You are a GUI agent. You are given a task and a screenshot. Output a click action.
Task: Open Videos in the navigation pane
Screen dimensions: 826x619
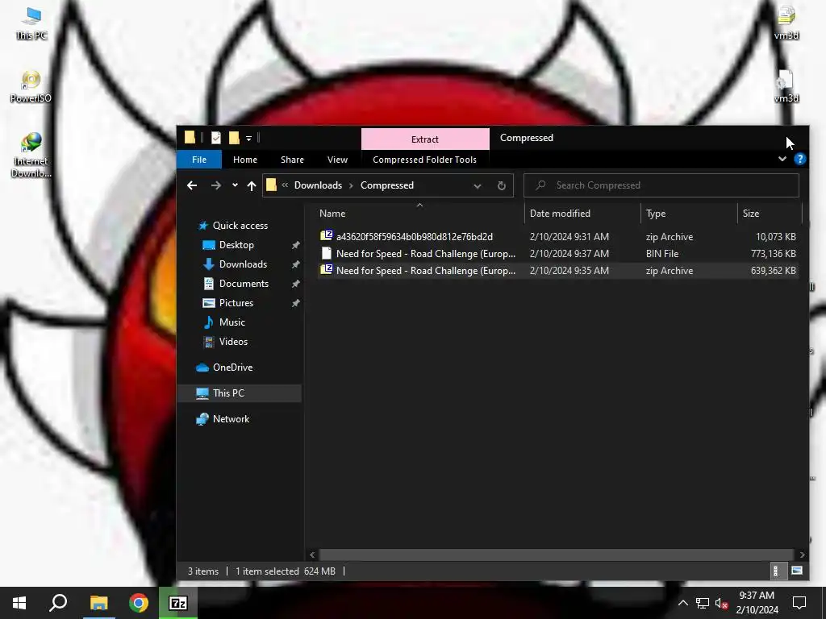(x=233, y=342)
